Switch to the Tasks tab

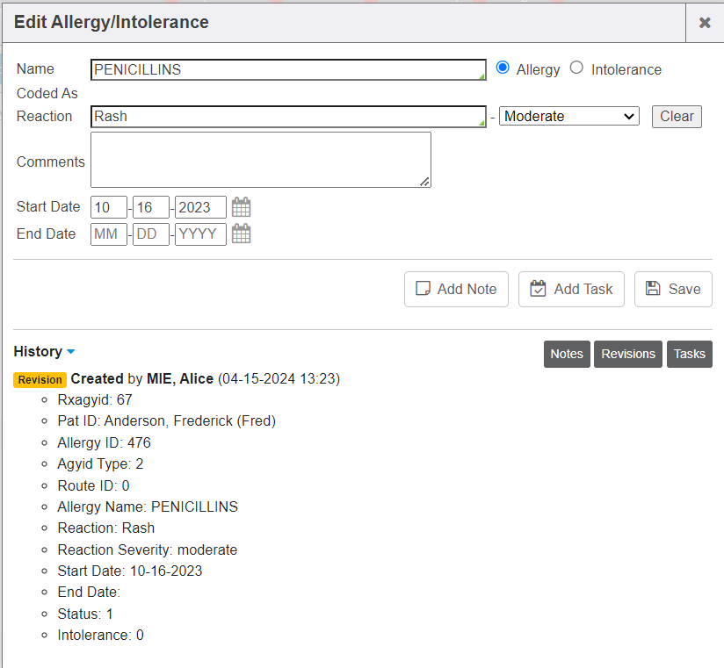(x=690, y=354)
